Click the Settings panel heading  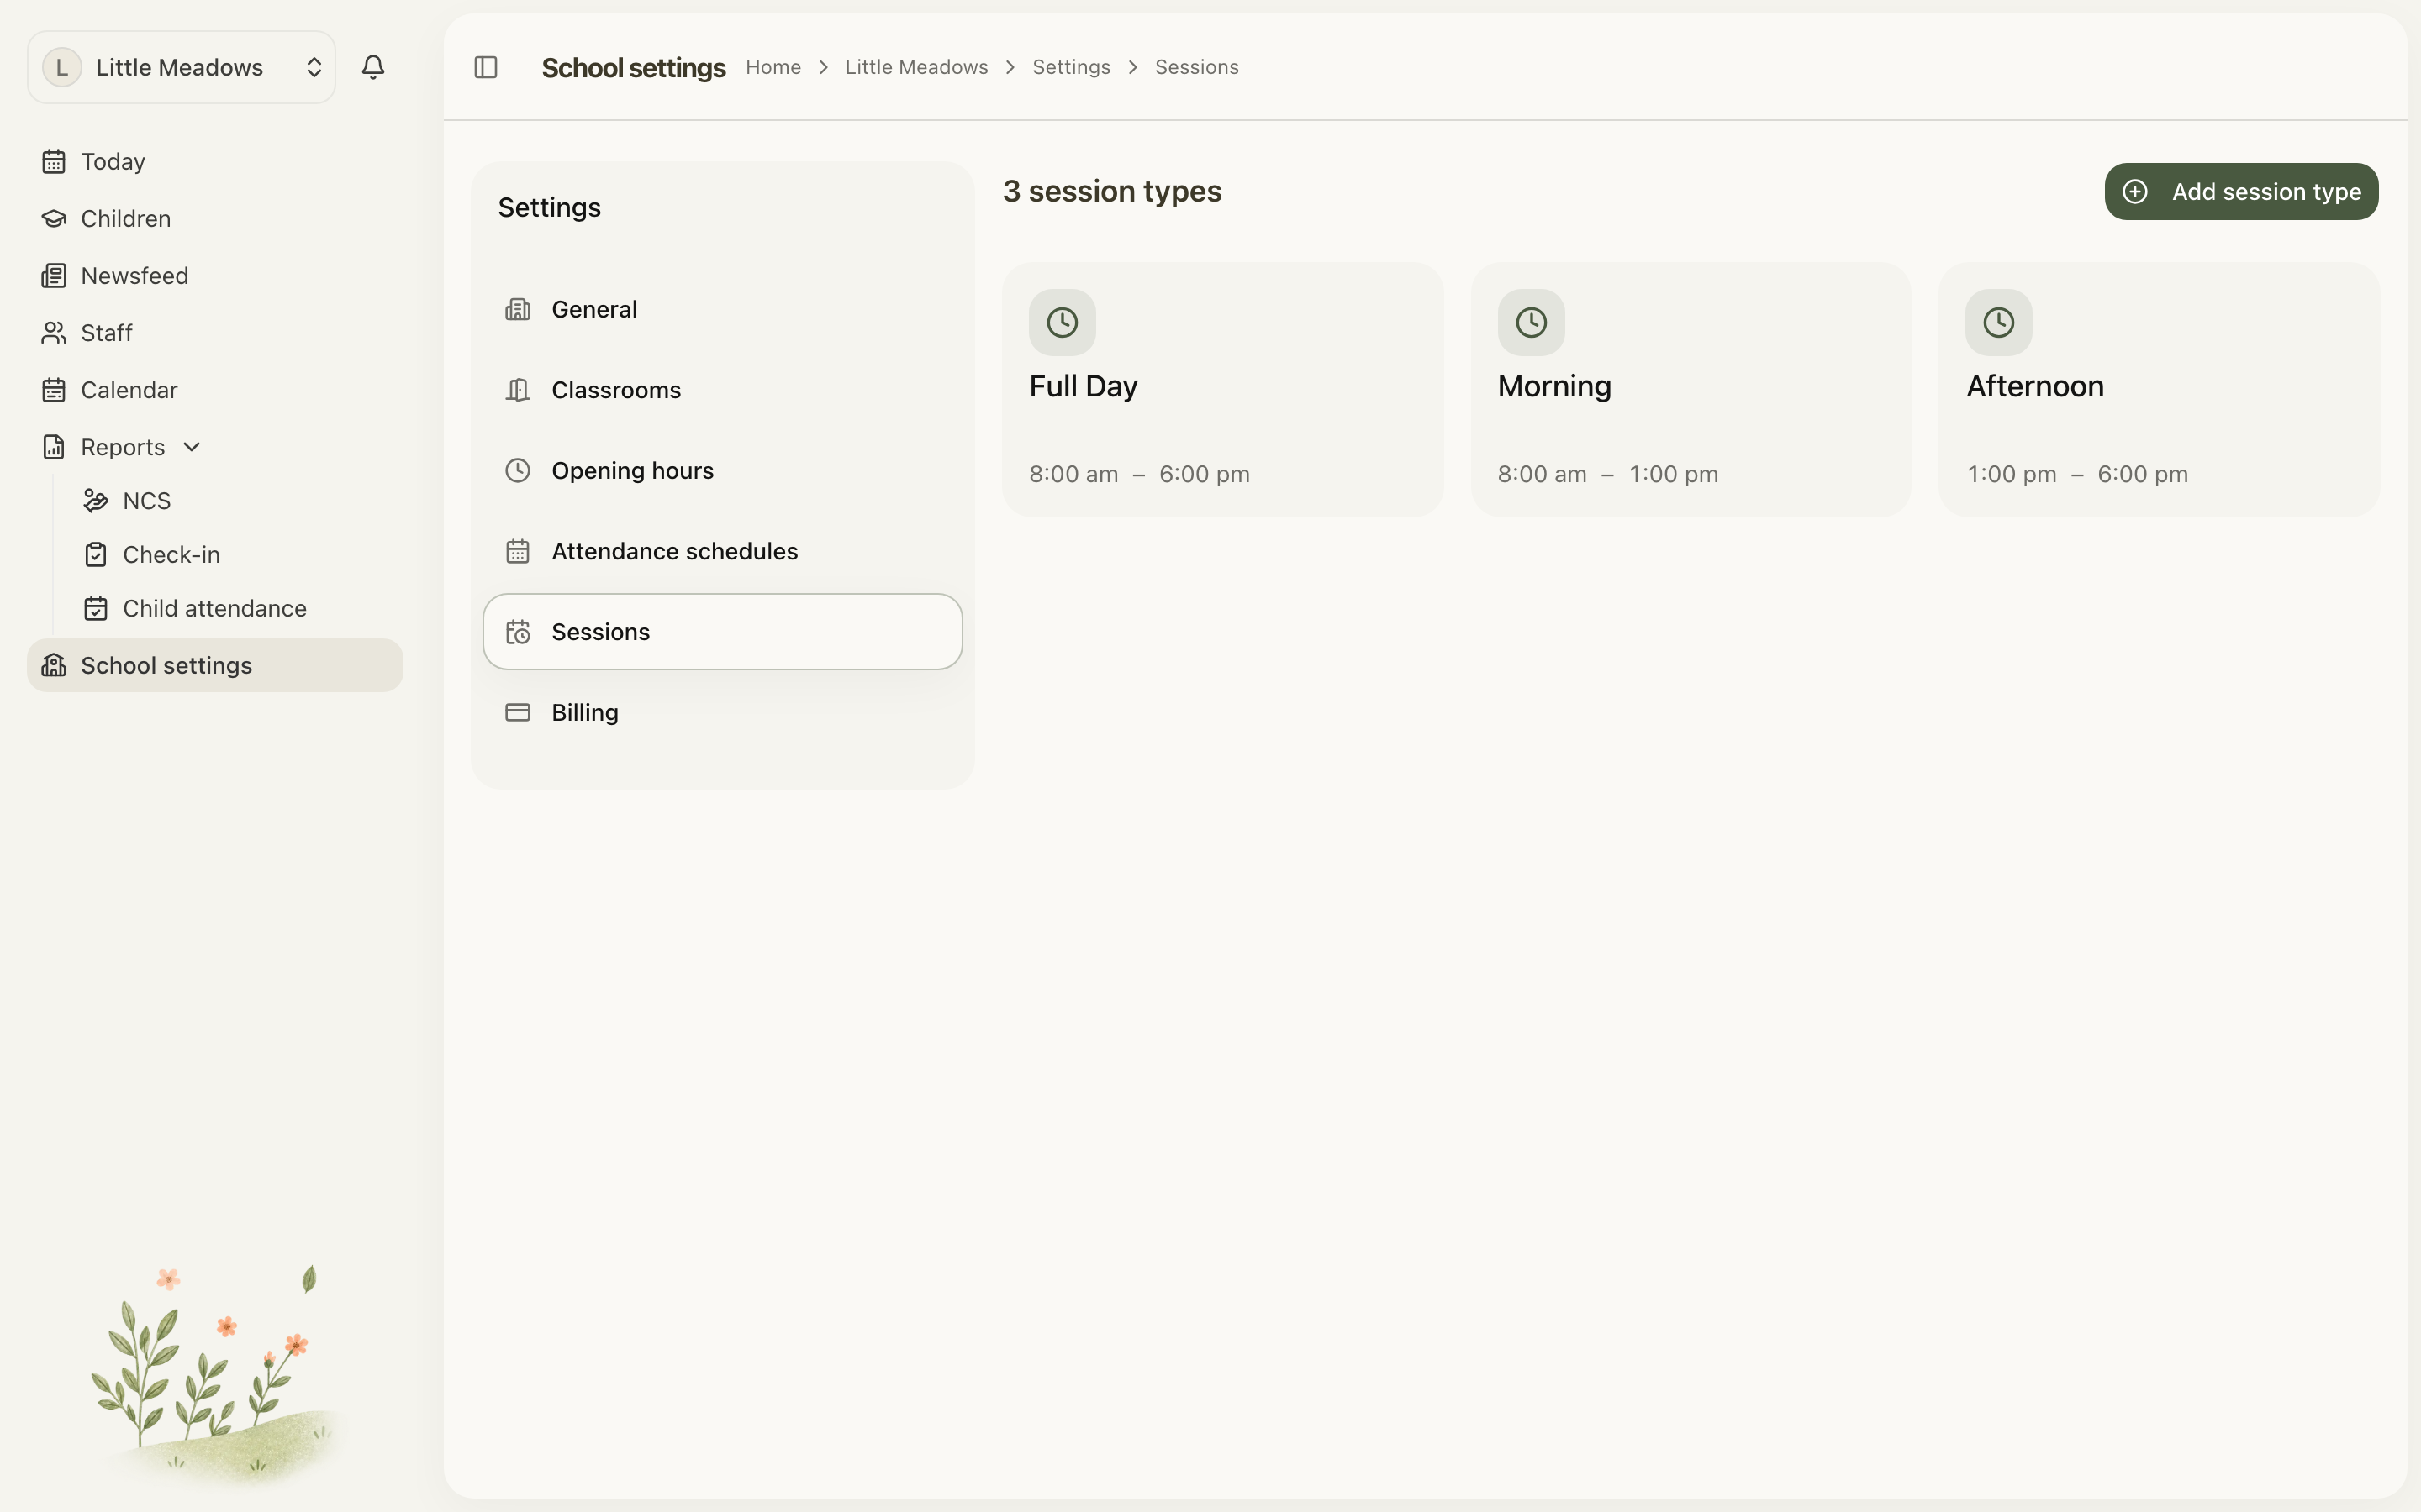pyautogui.click(x=549, y=207)
